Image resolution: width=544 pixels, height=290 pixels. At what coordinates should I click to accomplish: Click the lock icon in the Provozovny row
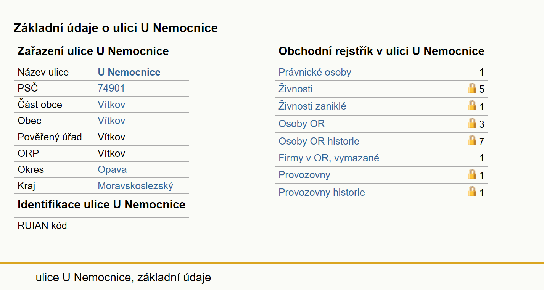[x=472, y=174]
